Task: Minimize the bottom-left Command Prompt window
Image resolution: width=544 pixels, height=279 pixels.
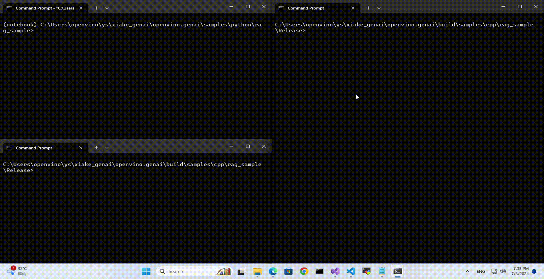Action: click(231, 146)
